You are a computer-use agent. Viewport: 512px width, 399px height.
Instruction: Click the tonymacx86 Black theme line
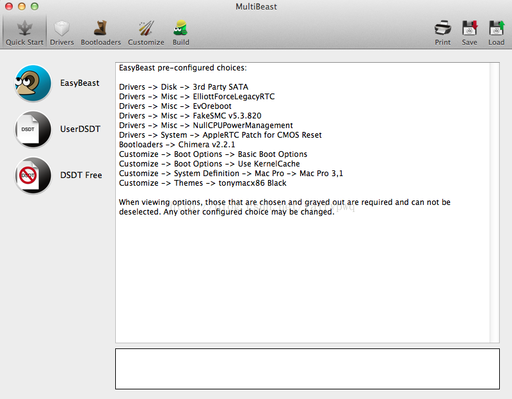202,183
